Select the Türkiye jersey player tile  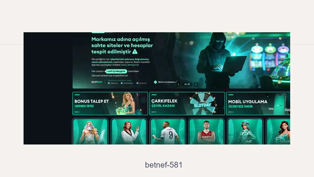tap(206, 131)
